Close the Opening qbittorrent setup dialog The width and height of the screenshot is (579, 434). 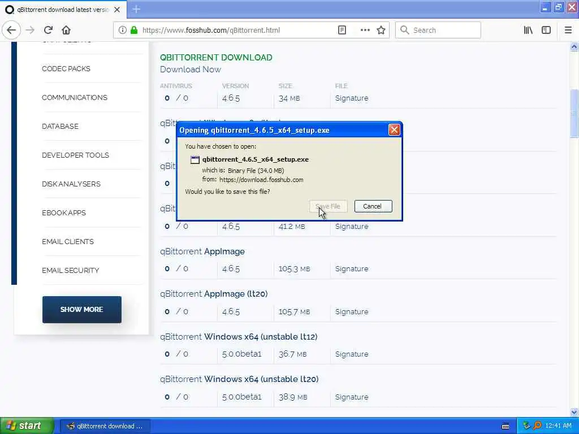pyautogui.click(x=394, y=130)
